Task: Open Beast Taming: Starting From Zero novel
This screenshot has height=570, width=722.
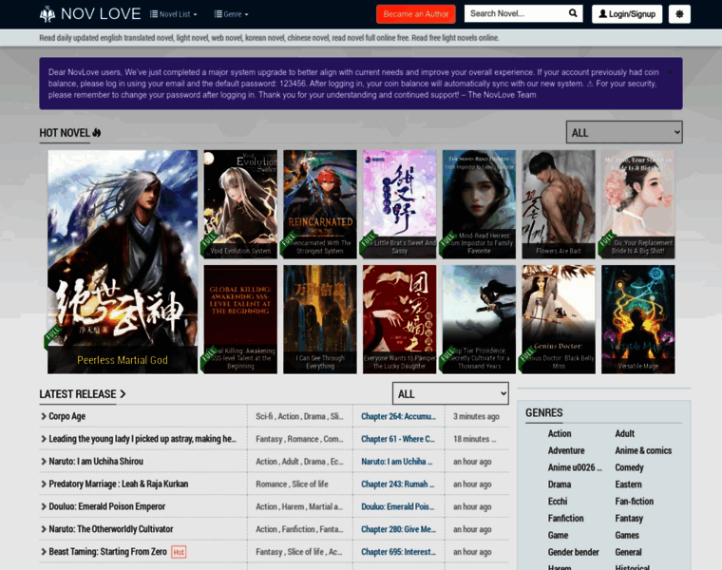Action: tap(107, 552)
